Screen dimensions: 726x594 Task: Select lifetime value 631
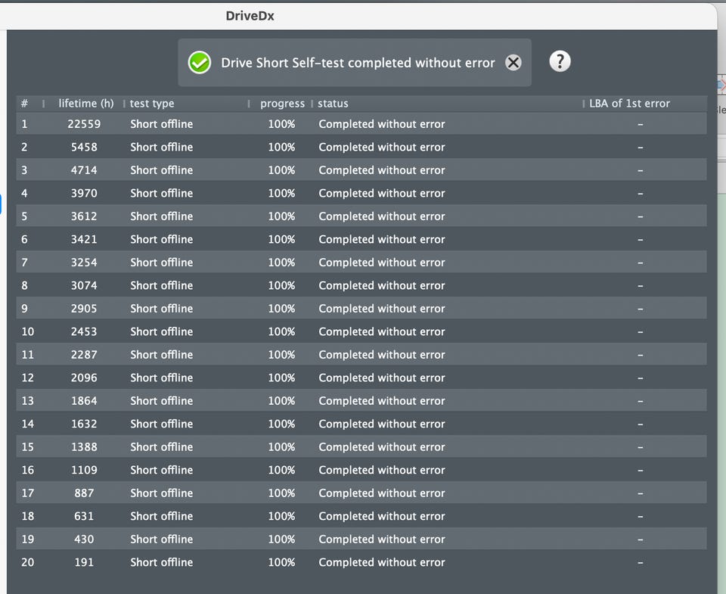(84, 516)
